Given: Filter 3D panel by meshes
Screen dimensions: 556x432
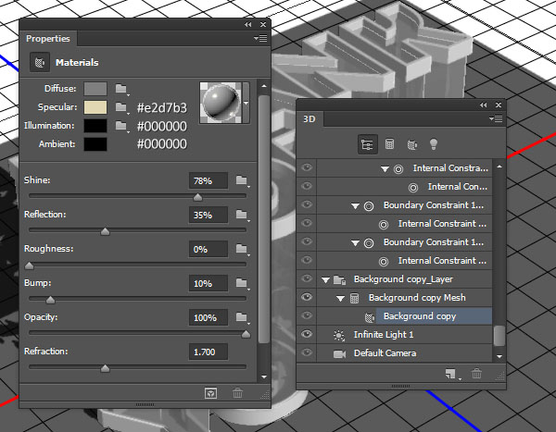Looking at the screenshot, I should coord(389,144).
